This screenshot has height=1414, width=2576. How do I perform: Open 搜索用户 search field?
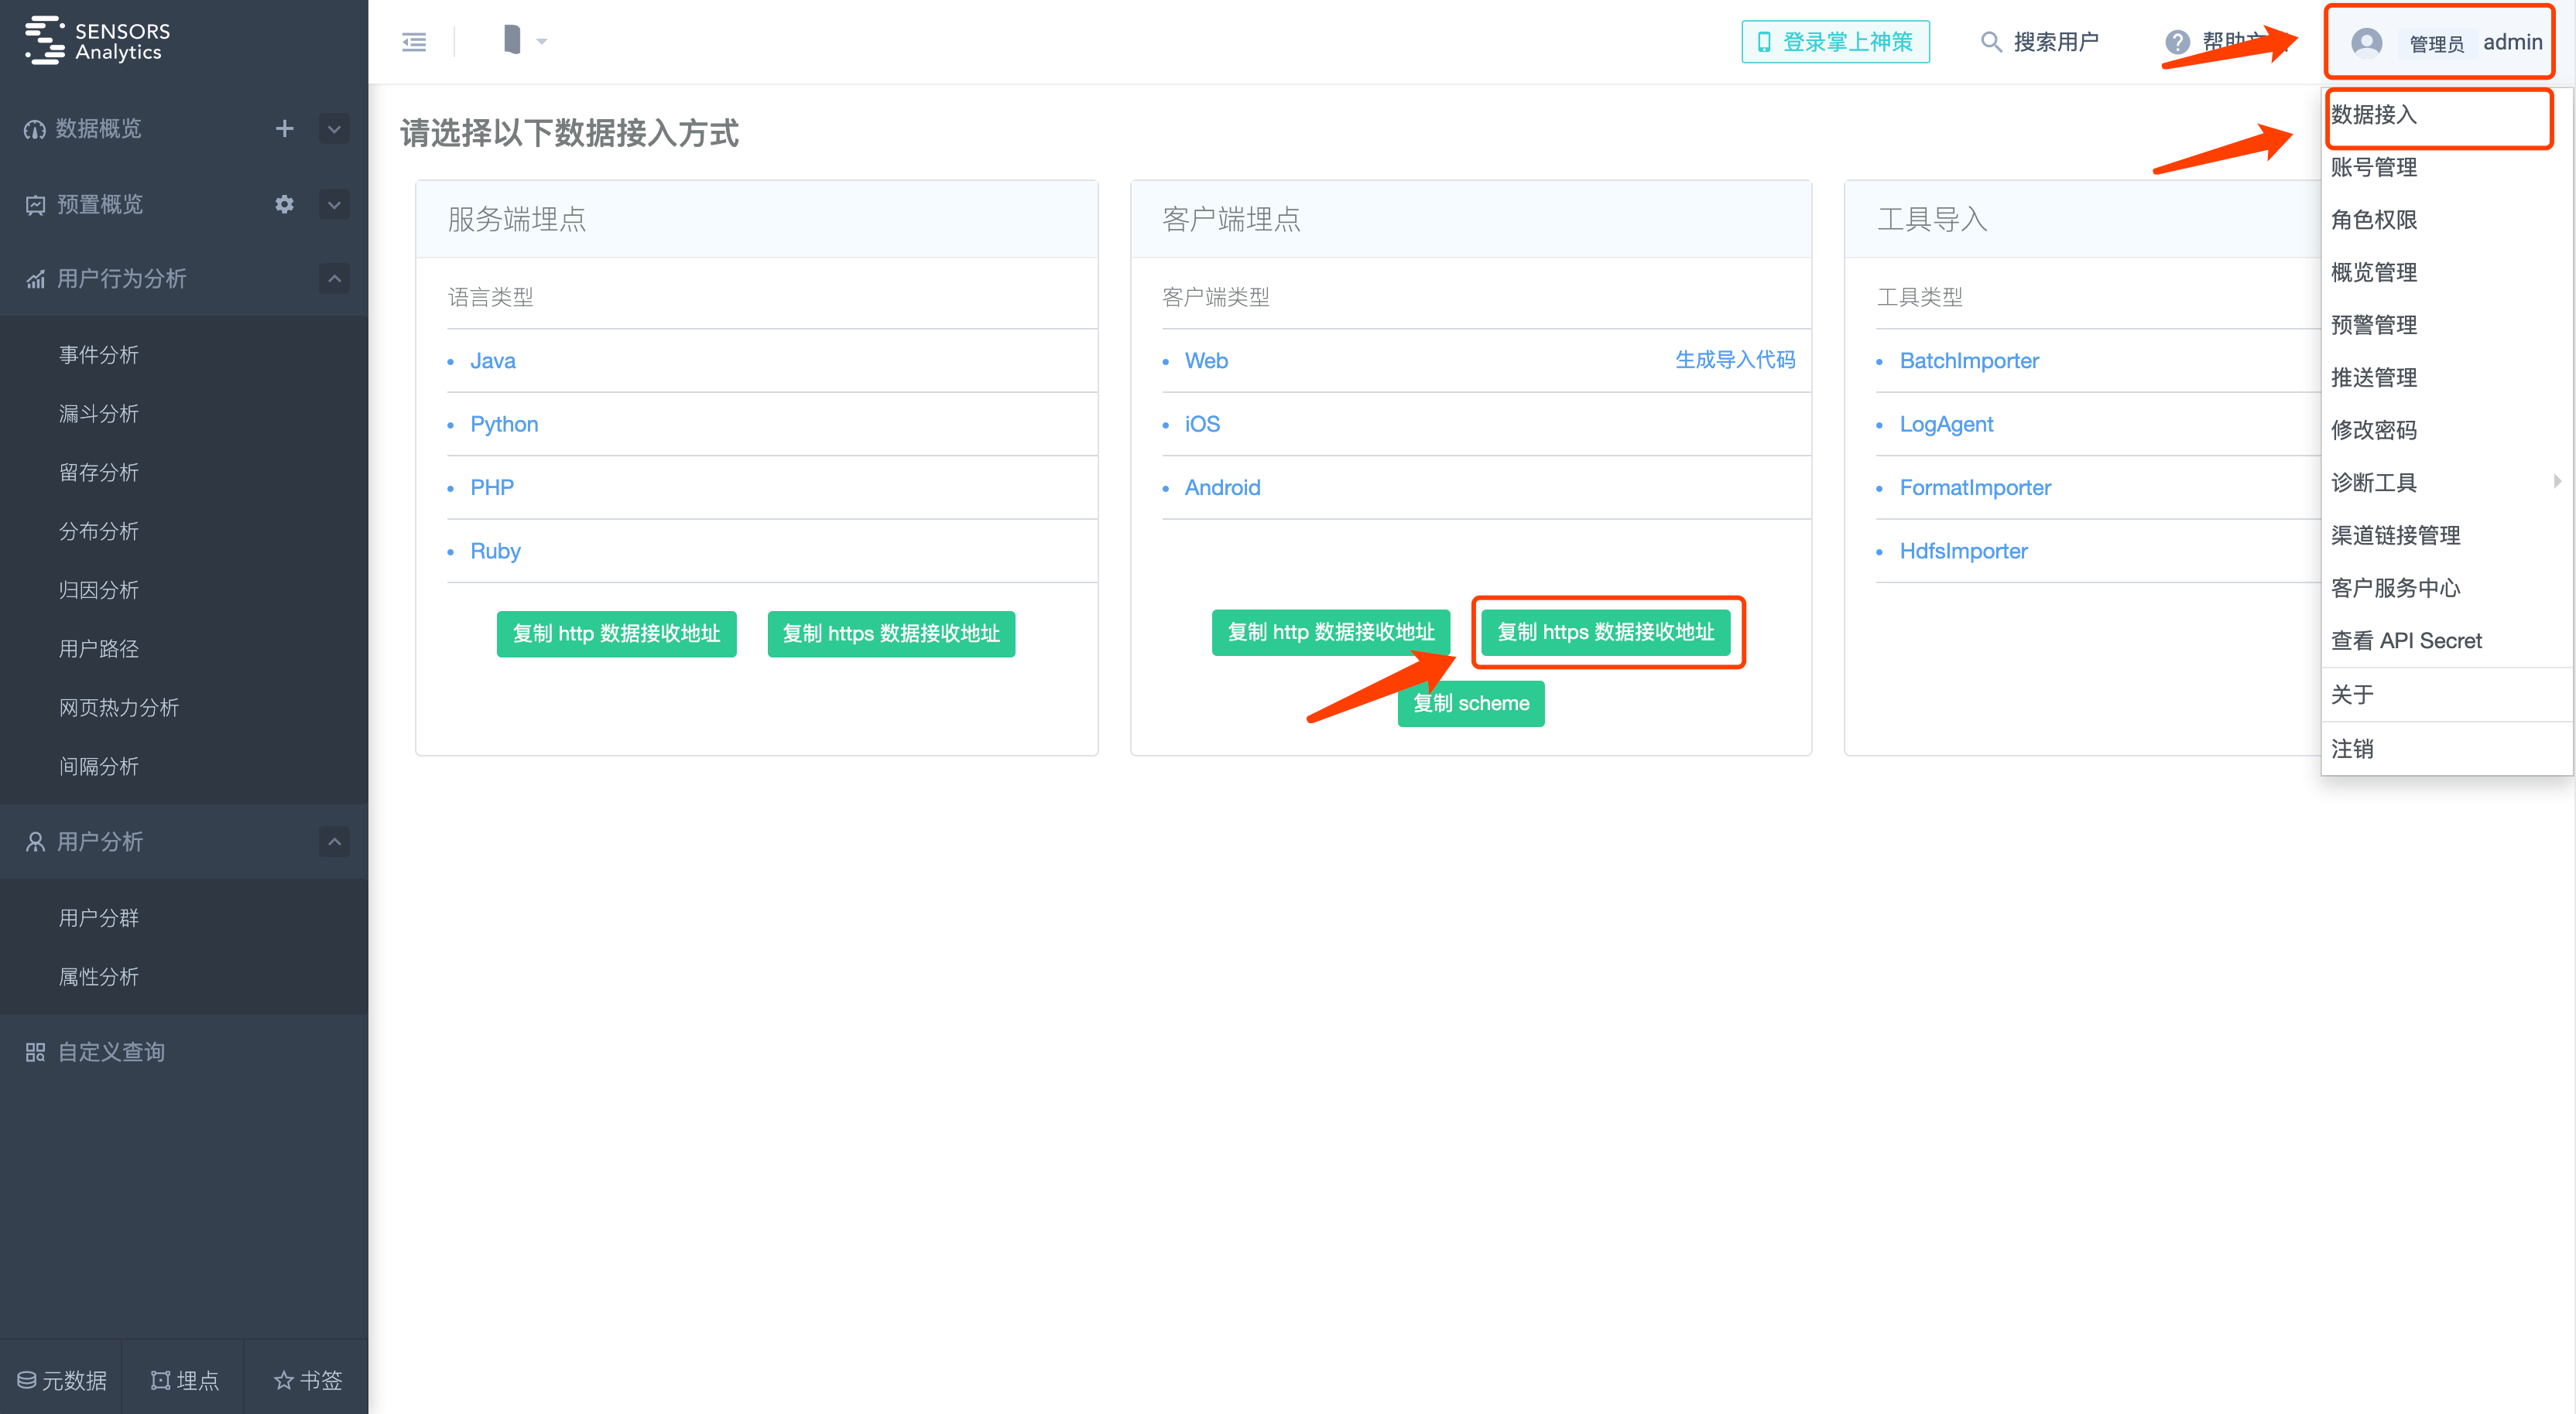coord(2056,42)
